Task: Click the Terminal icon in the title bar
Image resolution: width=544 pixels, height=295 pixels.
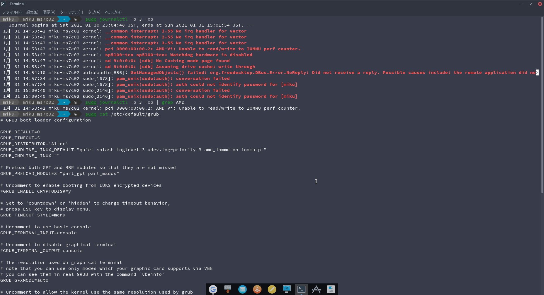Action: [4, 4]
